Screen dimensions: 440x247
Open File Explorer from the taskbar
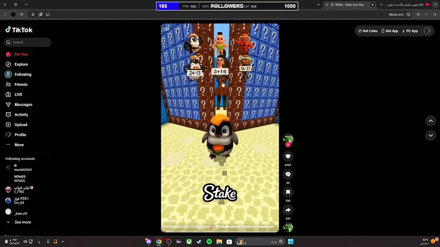coord(219,242)
